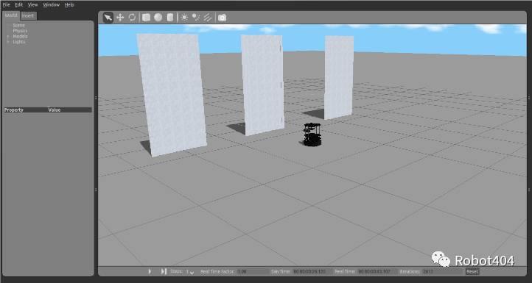
Task: Reset the simulation time
Action: pyautogui.click(x=472, y=271)
